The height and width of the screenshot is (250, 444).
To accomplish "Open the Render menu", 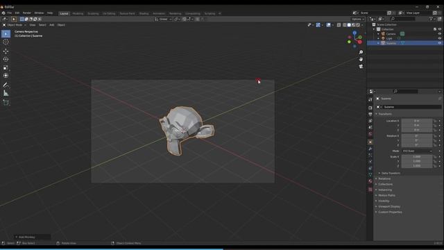I will 27,13.
